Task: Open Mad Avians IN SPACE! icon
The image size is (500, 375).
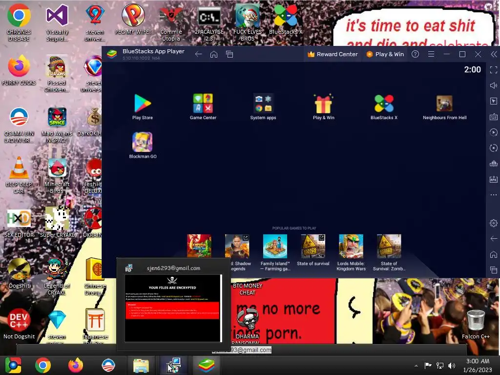Action: tap(57, 125)
